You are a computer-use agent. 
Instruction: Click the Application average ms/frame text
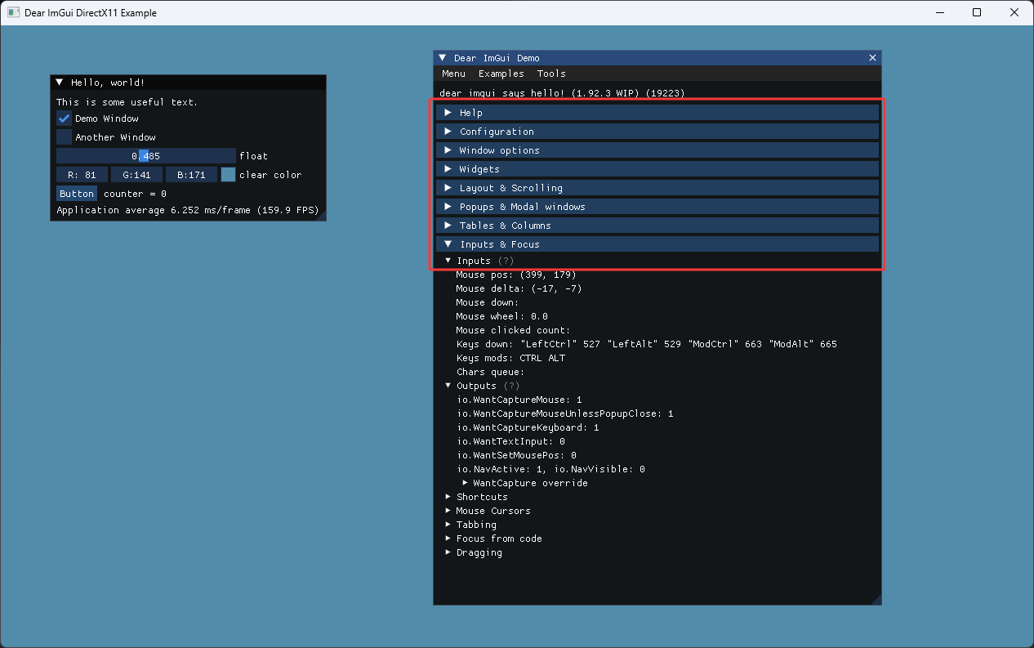(x=187, y=210)
